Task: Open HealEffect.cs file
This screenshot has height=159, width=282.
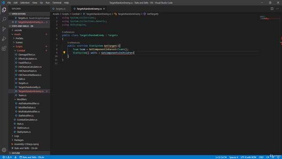Action: tap(25, 63)
